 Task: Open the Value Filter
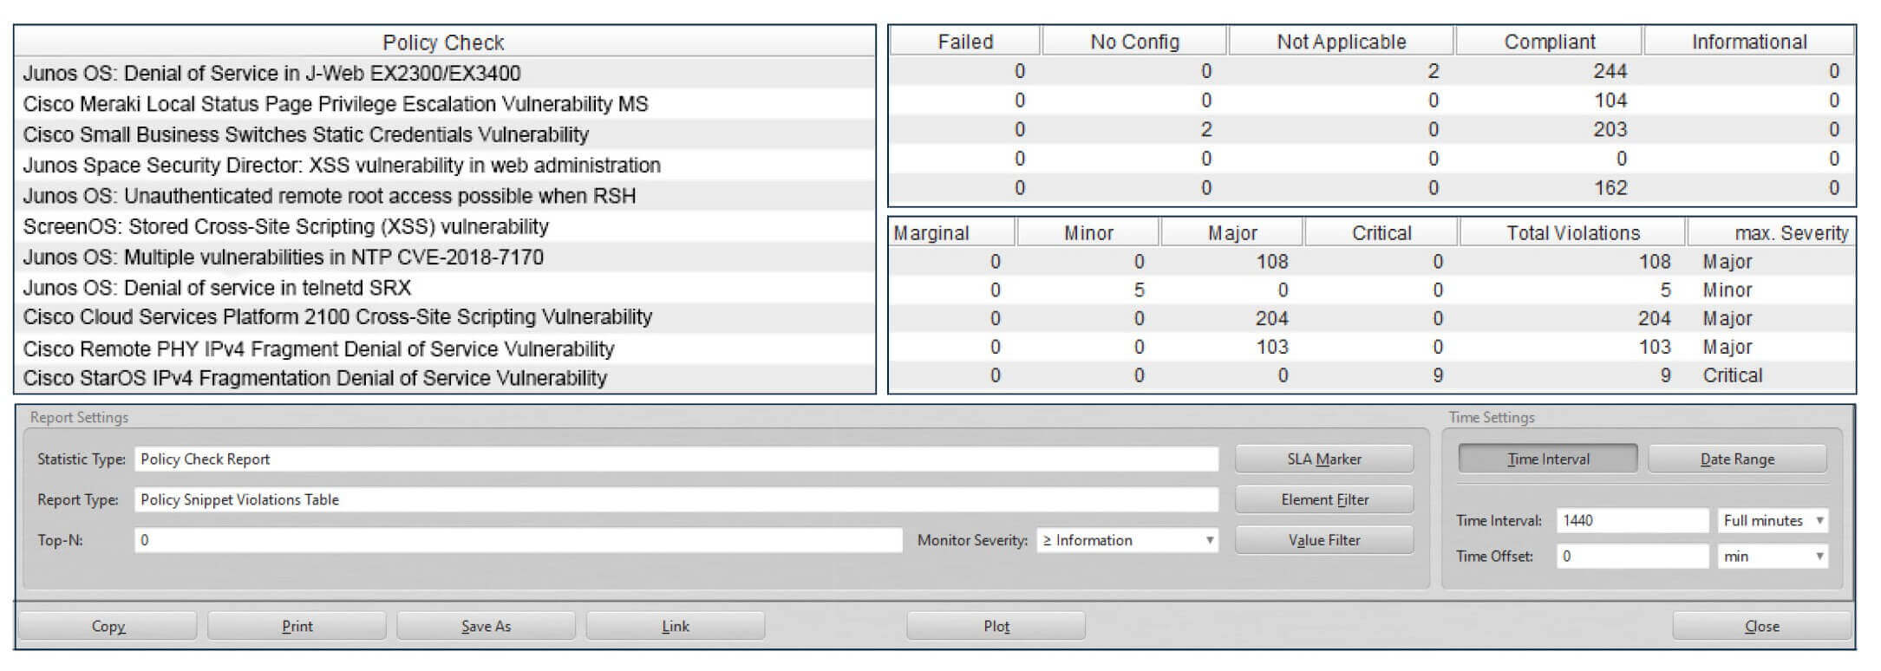point(1324,540)
